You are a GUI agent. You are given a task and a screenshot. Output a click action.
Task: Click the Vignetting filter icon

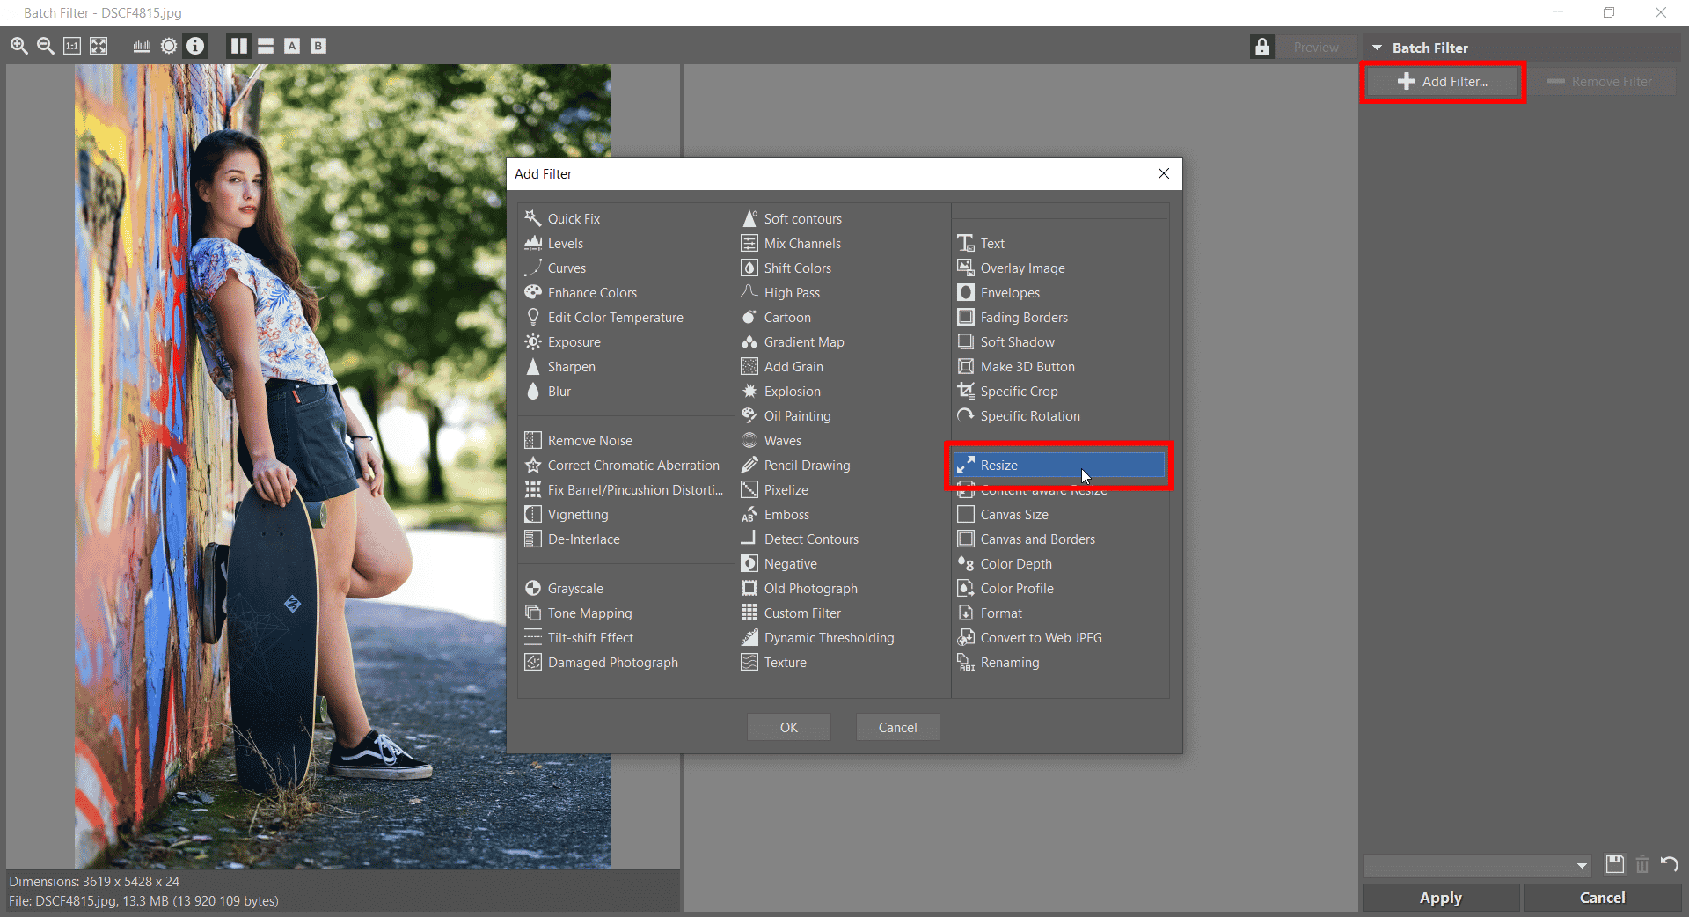[533, 514]
